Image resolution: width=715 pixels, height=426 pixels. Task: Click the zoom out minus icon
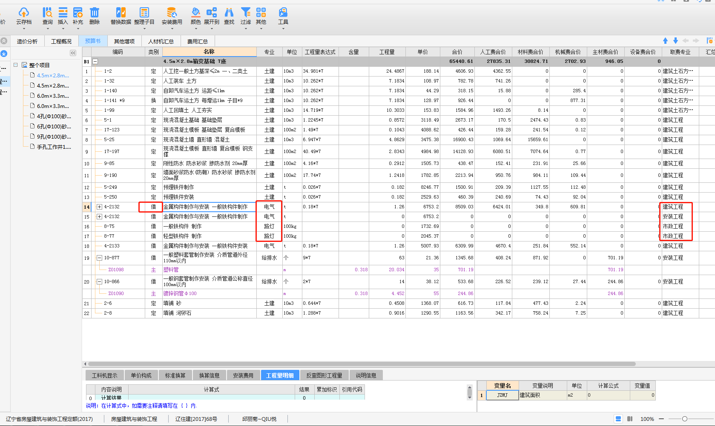point(661,419)
